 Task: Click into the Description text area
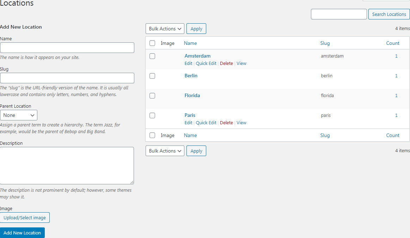pos(67,165)
